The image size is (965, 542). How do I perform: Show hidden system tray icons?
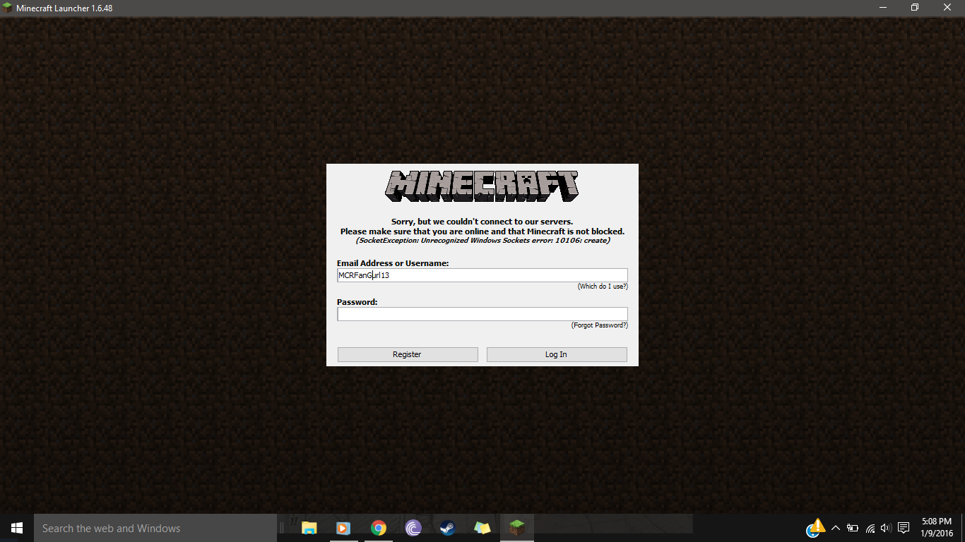836,528
